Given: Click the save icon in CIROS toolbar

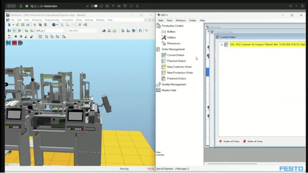Looking at the screenshot, I should click(23, 25).
